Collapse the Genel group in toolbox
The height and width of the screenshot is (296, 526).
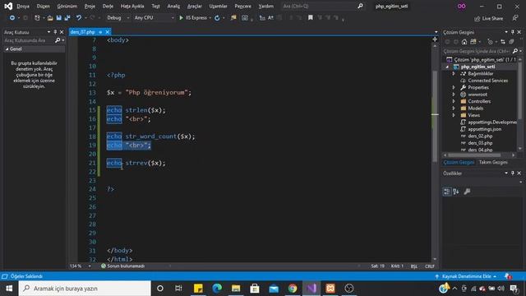click(7, 49)
